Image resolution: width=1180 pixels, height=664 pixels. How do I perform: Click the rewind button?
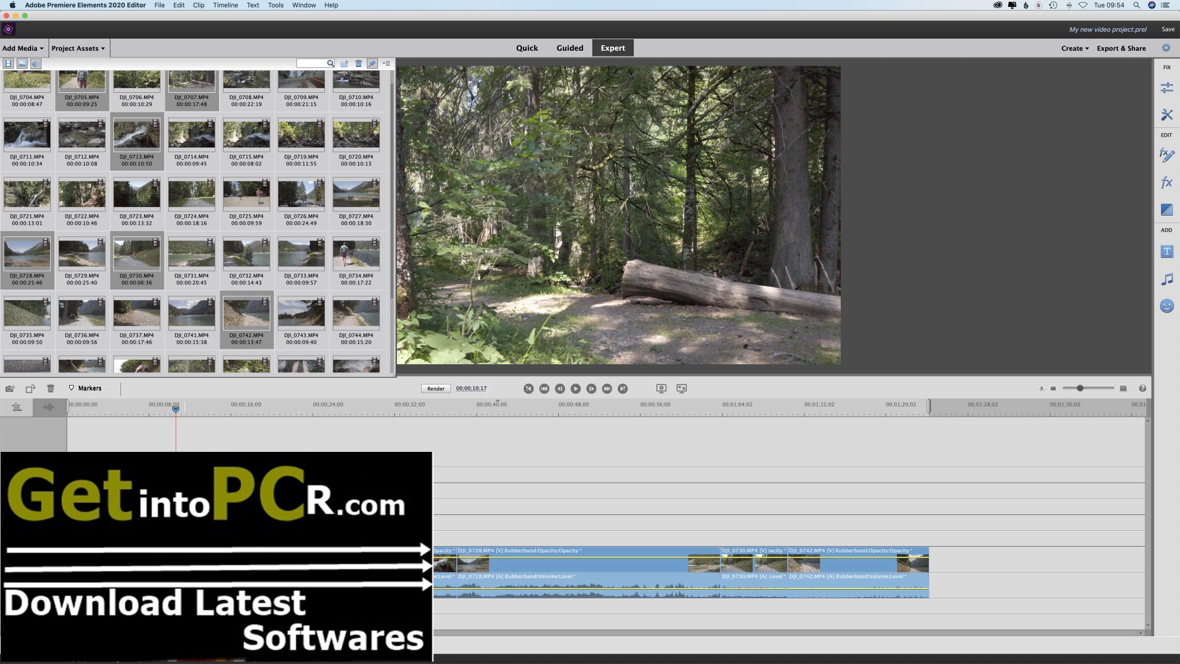(544, 388)
